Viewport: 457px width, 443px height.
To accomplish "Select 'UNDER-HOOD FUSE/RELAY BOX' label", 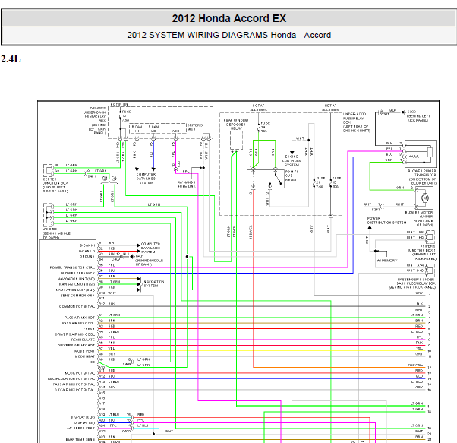I will [354, 118].
